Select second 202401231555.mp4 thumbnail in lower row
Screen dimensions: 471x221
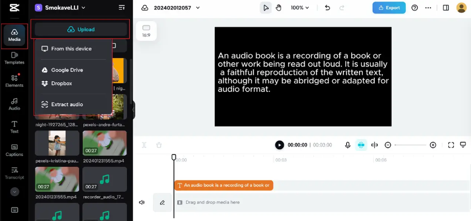[57, 180]
